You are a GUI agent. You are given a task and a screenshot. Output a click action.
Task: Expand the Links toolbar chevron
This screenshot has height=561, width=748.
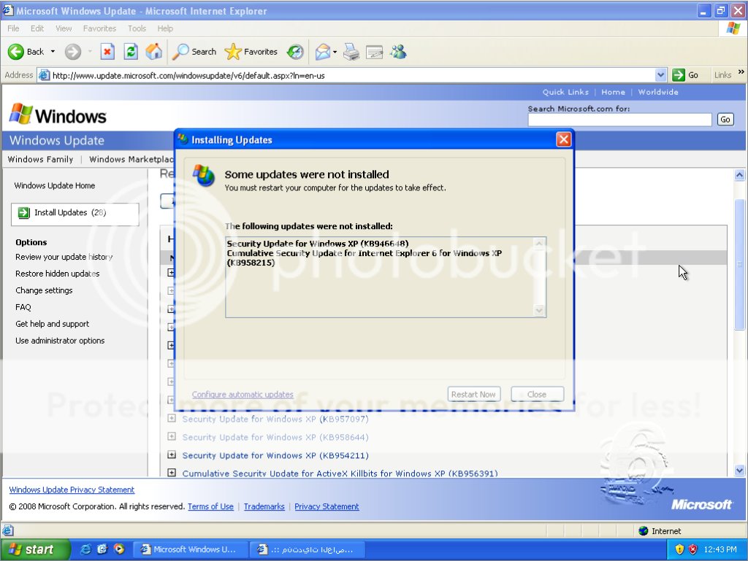[741, 72]
